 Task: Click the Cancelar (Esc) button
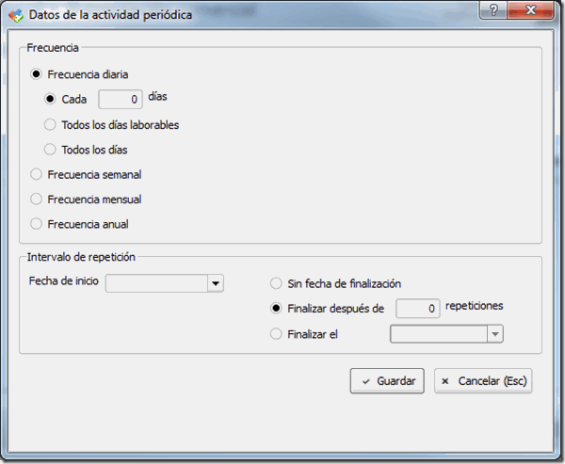tap(483, 381)
